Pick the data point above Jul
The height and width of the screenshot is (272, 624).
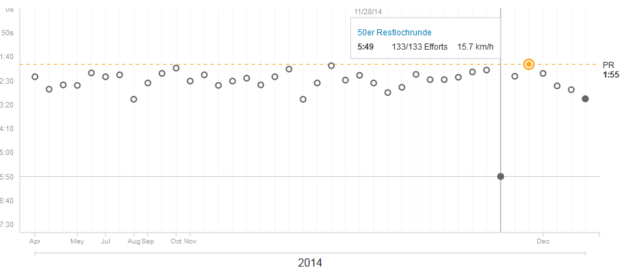106,77
